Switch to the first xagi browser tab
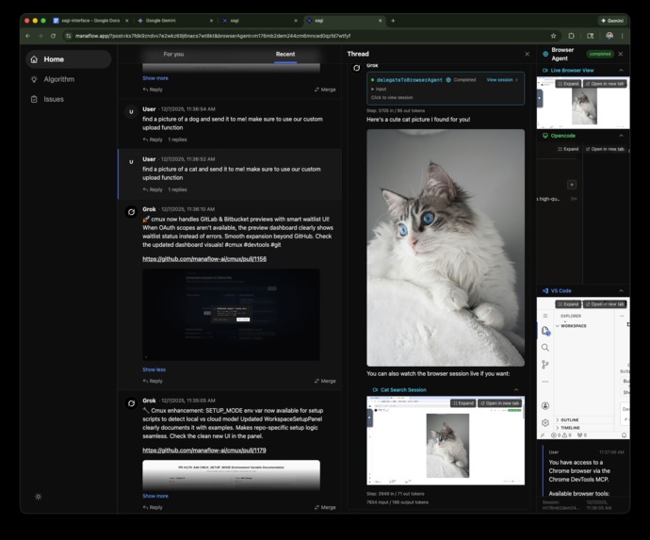The image size is (650, 540). click(259, 21)
